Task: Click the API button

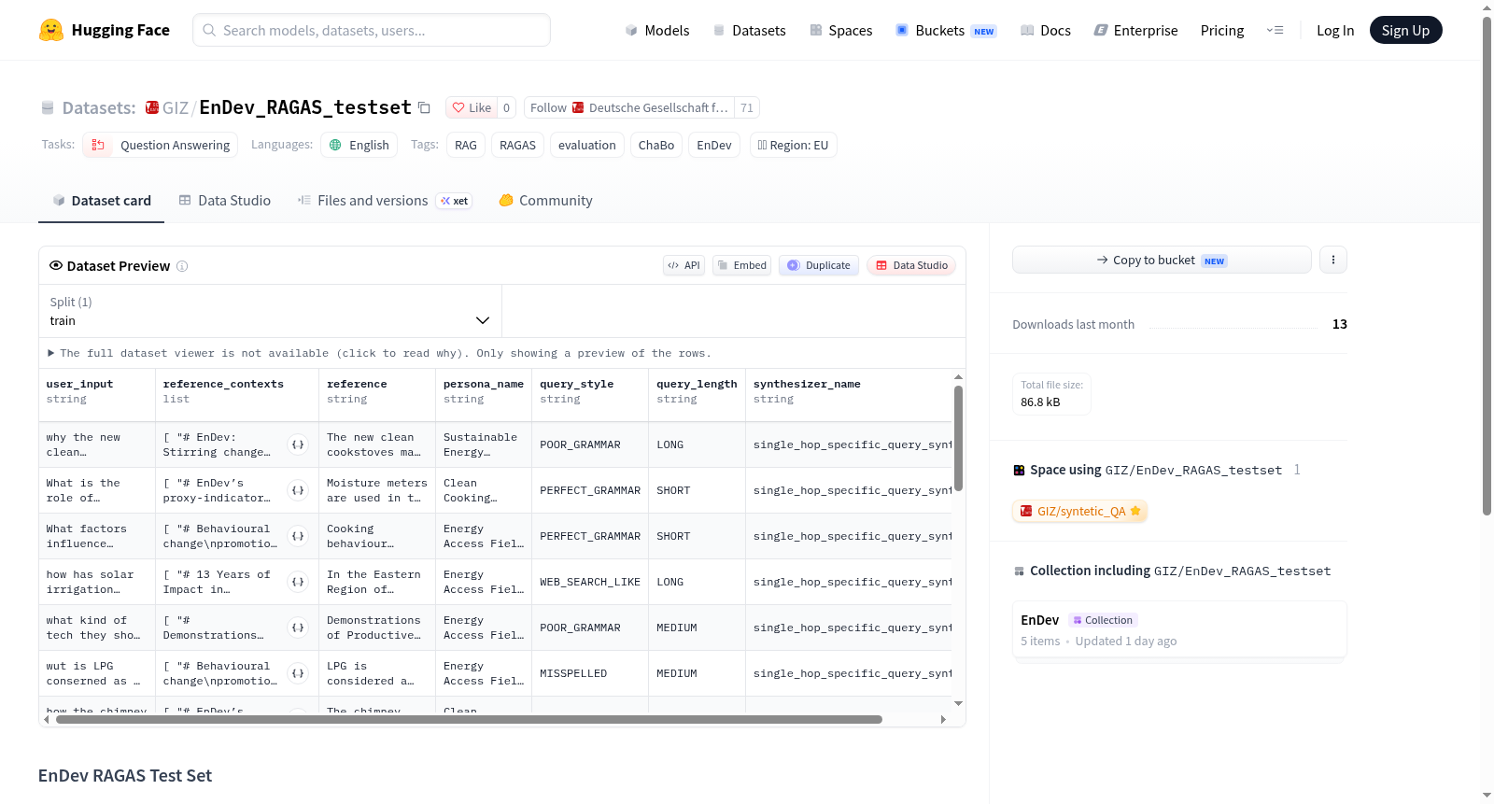Action: point(684,265)
